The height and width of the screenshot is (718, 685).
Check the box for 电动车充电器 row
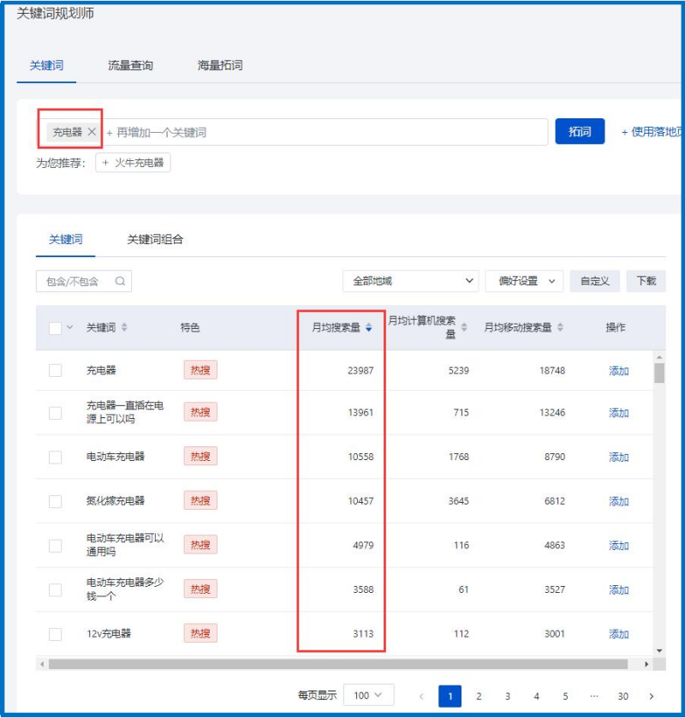pos(56,458)
